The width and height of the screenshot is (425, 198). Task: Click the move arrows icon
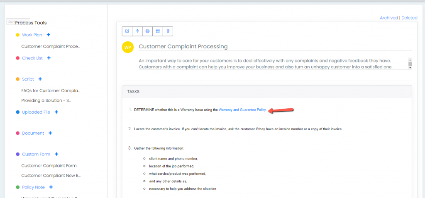pyautogui.click(x=137, y=31)
